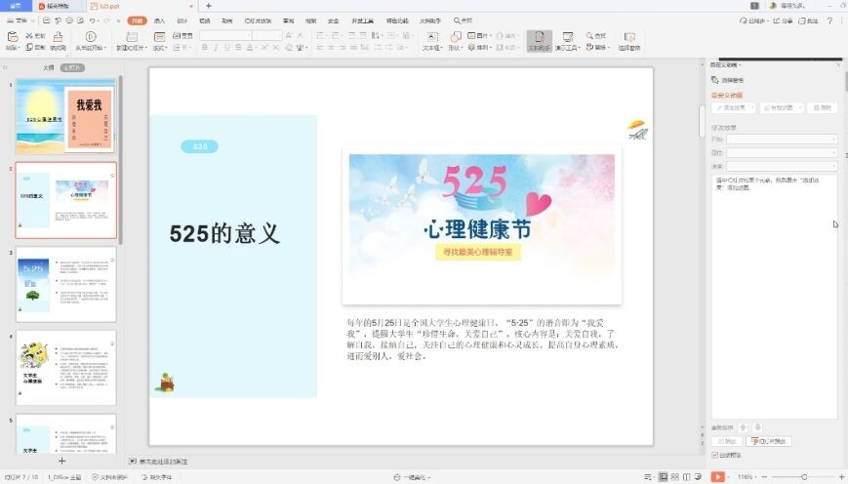This screenshot has height=484, width=848.
Task: Expand the animation Start dropdown
Action: pos(781,140)
